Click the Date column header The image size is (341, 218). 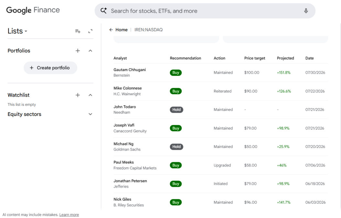tap(310, 58)
